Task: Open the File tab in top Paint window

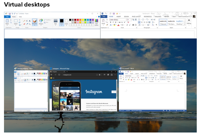Action: [x=7, y=17]
